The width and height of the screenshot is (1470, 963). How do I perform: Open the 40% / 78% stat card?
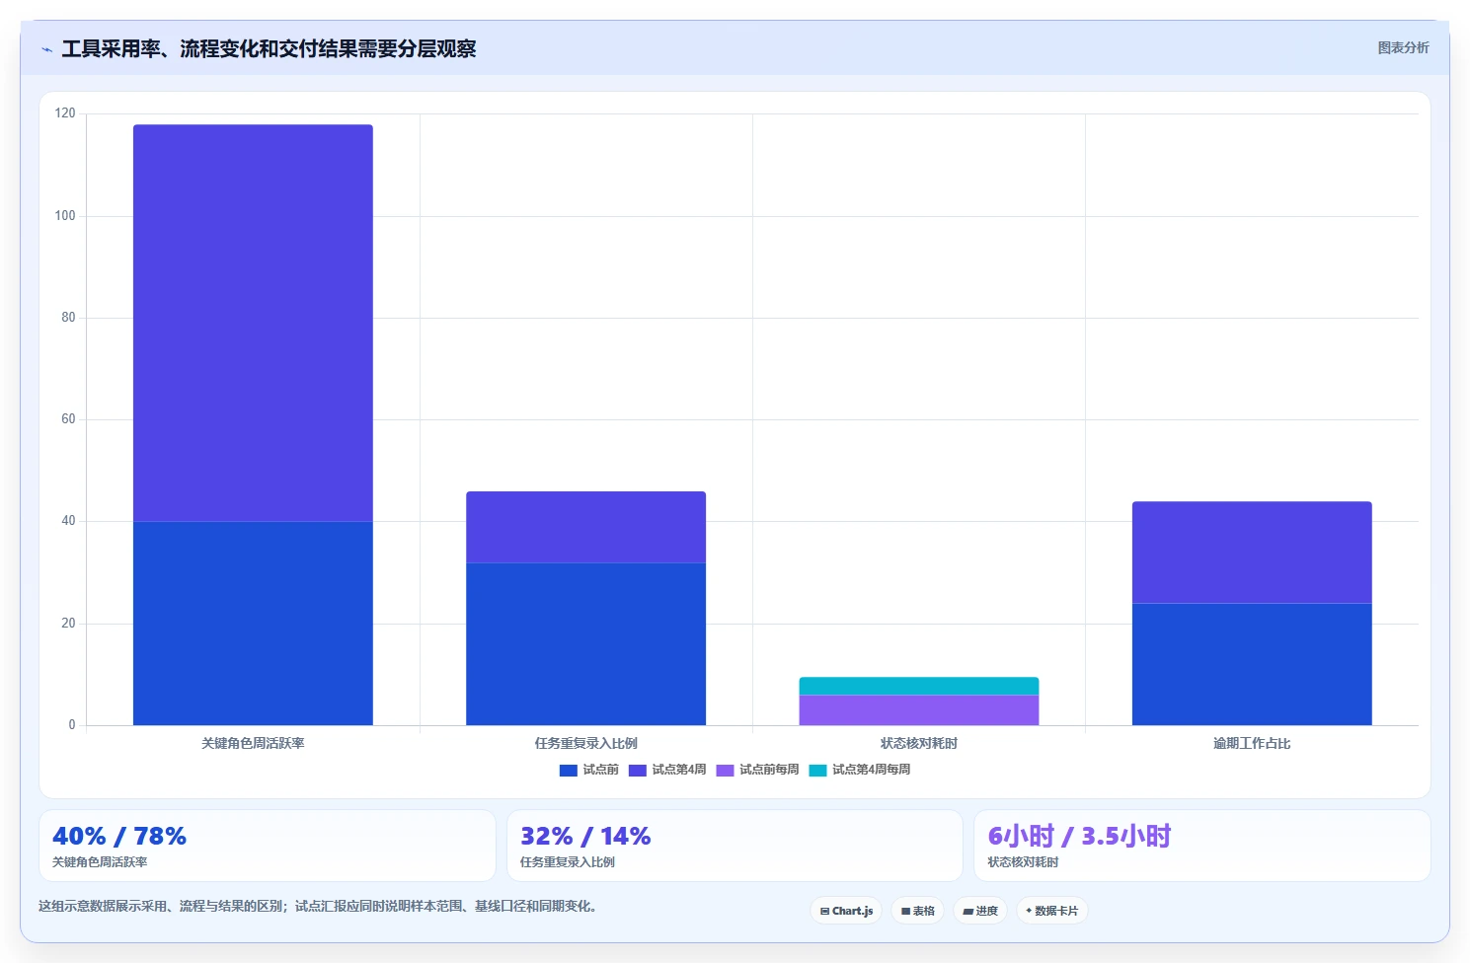(267, 846)
